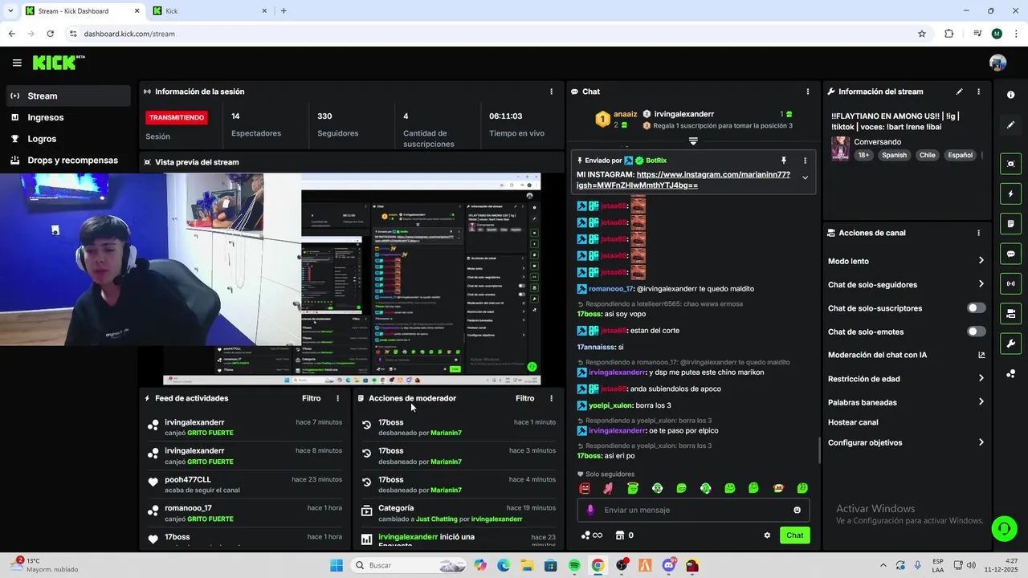The height and width of the screenshot is (578, 1028).
Task: Open the hamburger menu beside Kick logo
Action: coord(17,63)
